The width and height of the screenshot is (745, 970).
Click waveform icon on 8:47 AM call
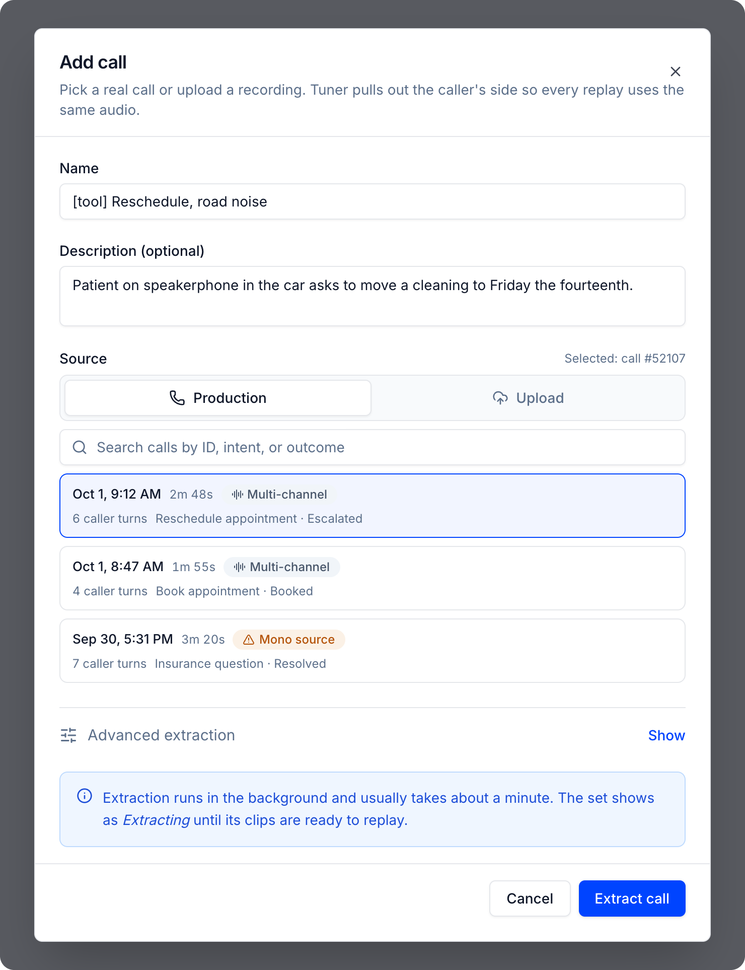click(x=240, y=567)
